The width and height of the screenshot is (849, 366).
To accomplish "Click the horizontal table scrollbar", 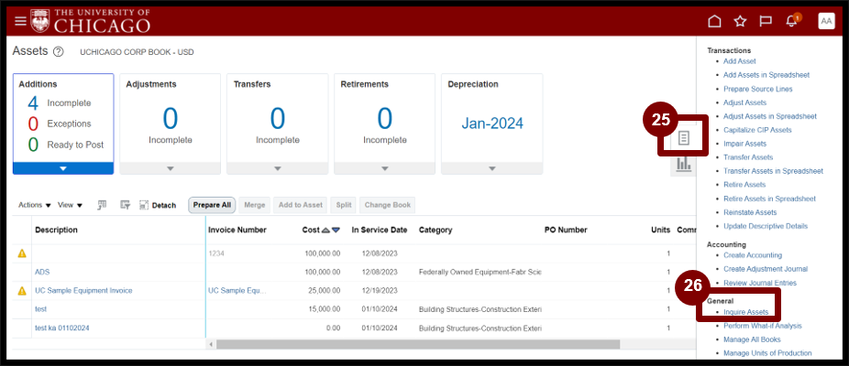I will click(418, 344).
